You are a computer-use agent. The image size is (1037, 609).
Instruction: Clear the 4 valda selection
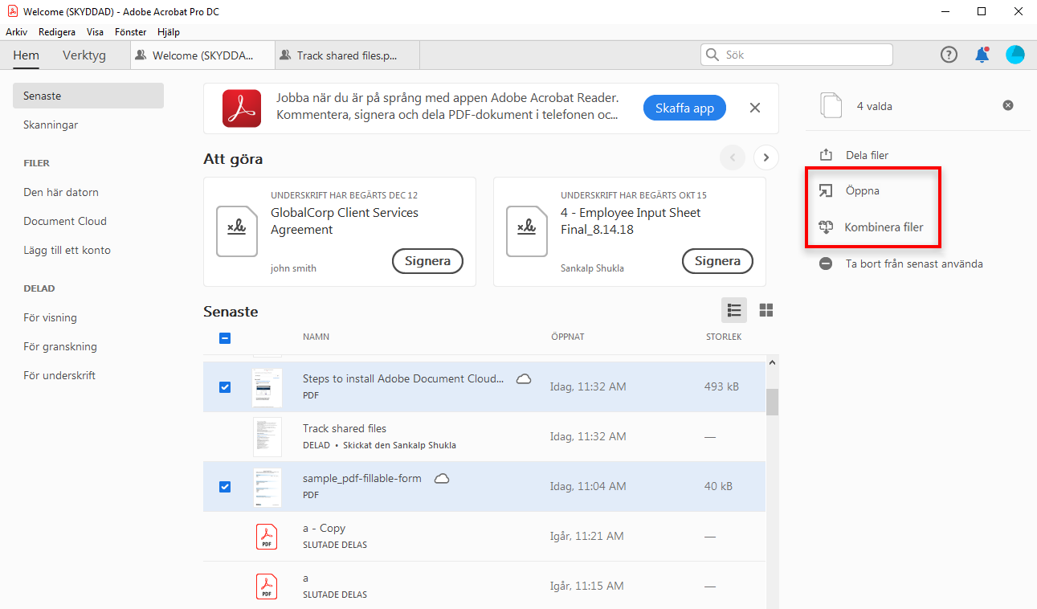(1008, 105)
